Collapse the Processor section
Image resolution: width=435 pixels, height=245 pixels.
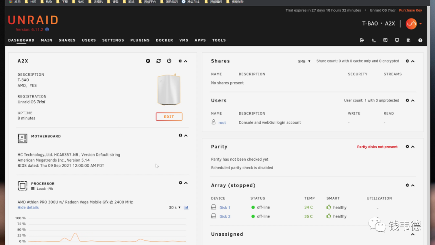186,183
